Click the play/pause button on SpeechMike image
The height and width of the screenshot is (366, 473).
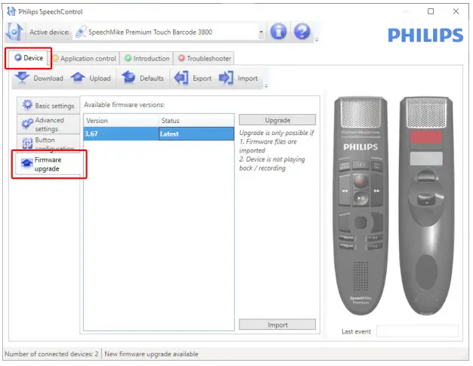(x=360, y=198)
